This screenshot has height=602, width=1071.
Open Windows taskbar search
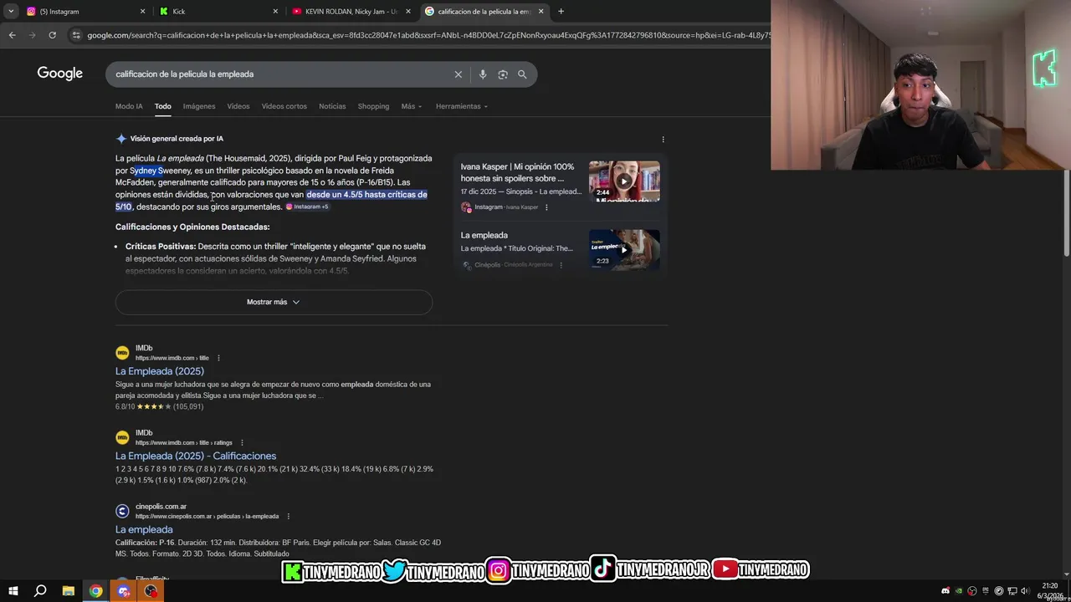40,591
